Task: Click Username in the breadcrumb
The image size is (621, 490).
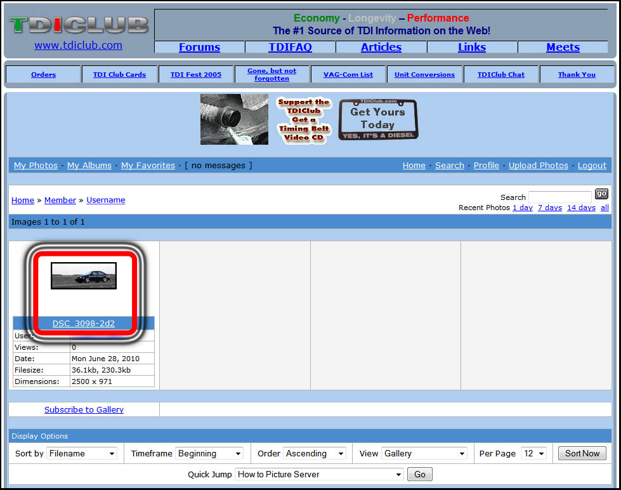Action: click(106, 200)
